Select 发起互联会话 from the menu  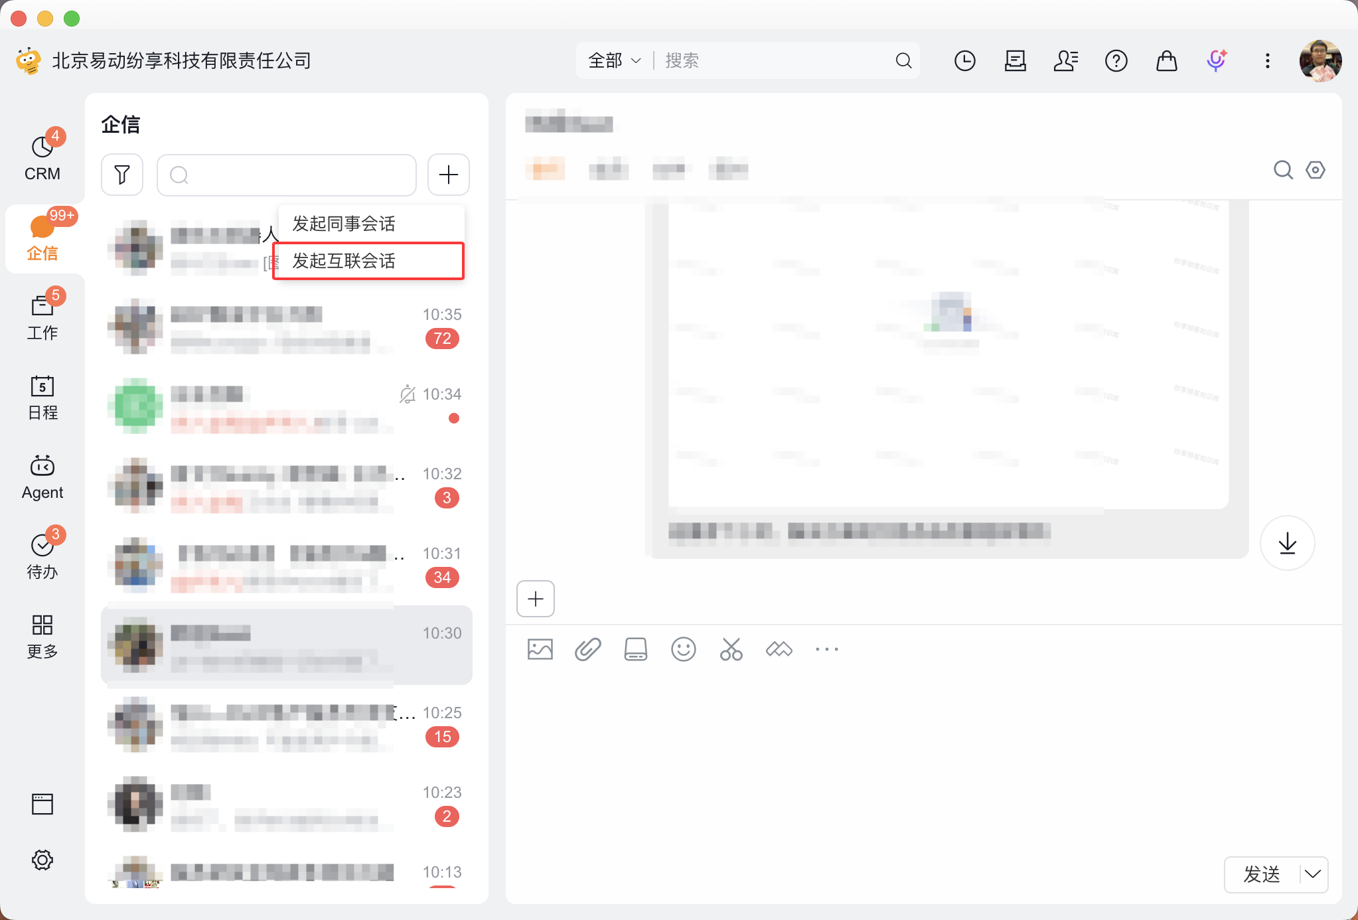coord(368,261)
